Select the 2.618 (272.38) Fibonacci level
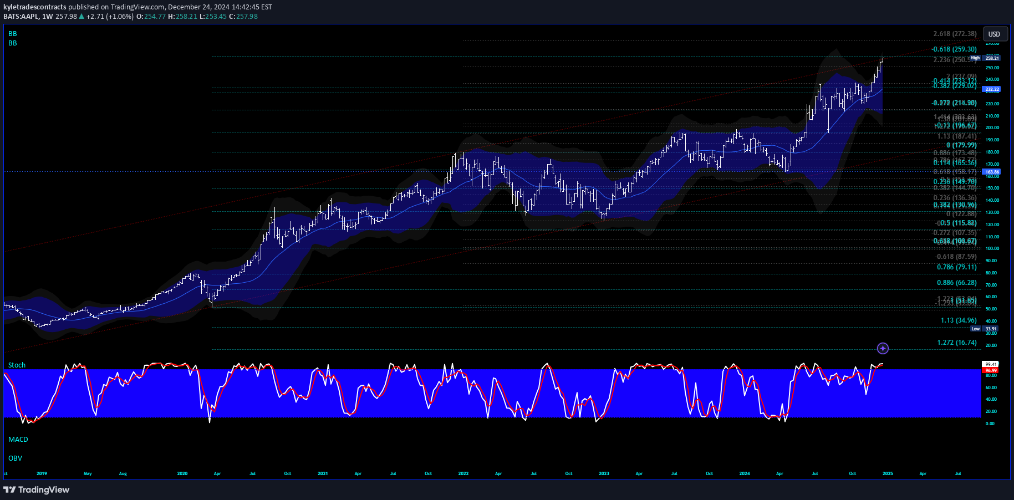 tap(955, 34)
